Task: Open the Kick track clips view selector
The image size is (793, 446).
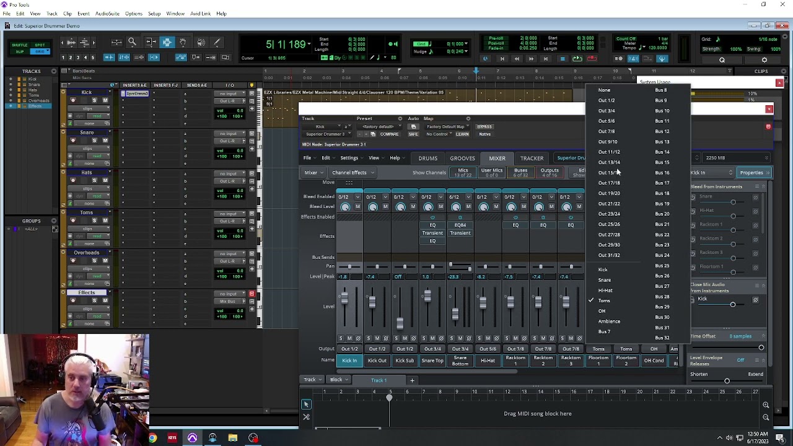Action: point(88,108)
